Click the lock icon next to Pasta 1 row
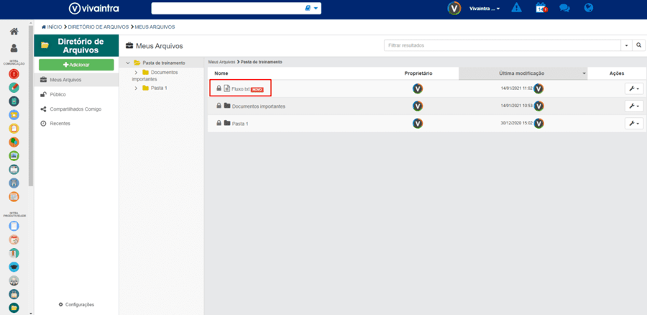Viewport: 647px width, 315px height. pos(219,123)
